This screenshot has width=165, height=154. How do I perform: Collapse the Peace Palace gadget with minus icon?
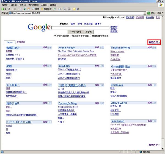[x=101, y=48]
